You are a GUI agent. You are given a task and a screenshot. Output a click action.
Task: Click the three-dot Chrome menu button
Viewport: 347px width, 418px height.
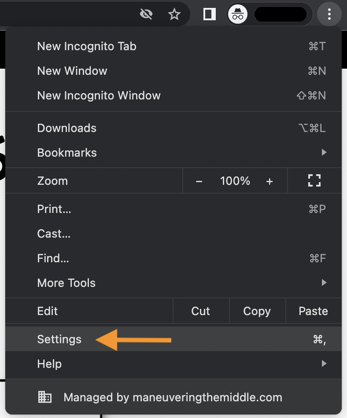[329, 15]
